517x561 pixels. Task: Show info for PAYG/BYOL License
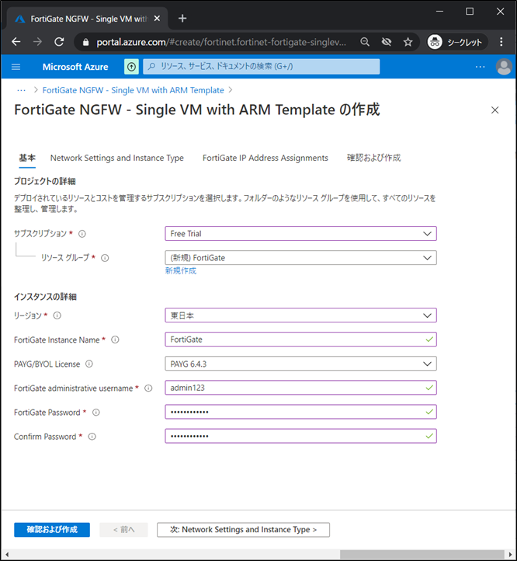89,364
